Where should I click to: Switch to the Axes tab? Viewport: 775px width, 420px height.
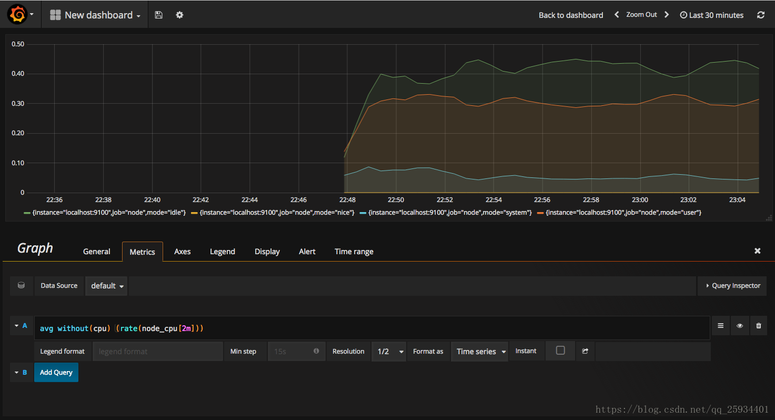[x=183, y=252]
